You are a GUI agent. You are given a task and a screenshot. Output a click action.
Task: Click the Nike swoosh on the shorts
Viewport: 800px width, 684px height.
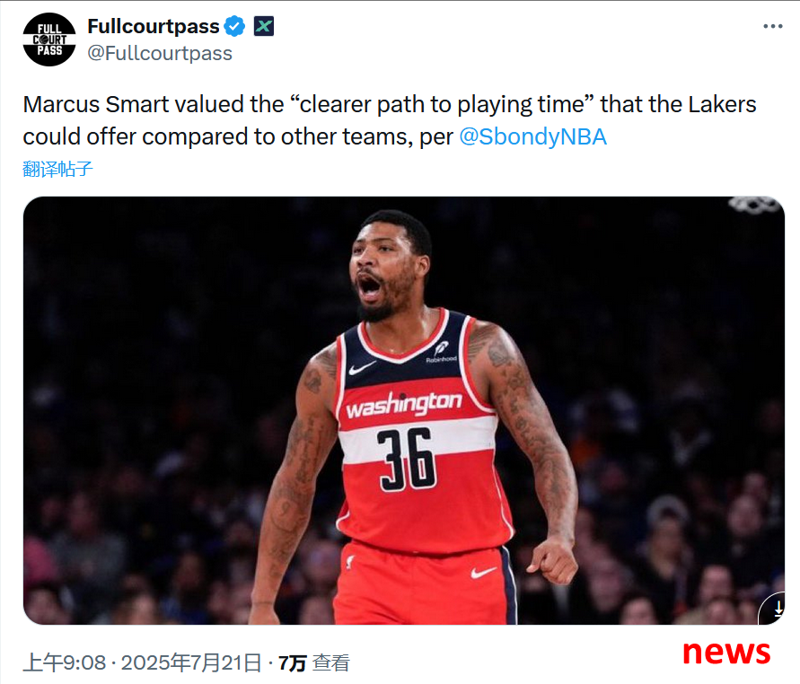(482, 573)
